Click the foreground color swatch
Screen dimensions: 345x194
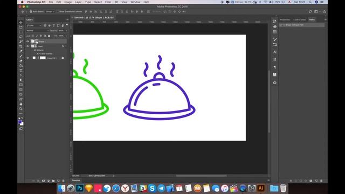20,122
